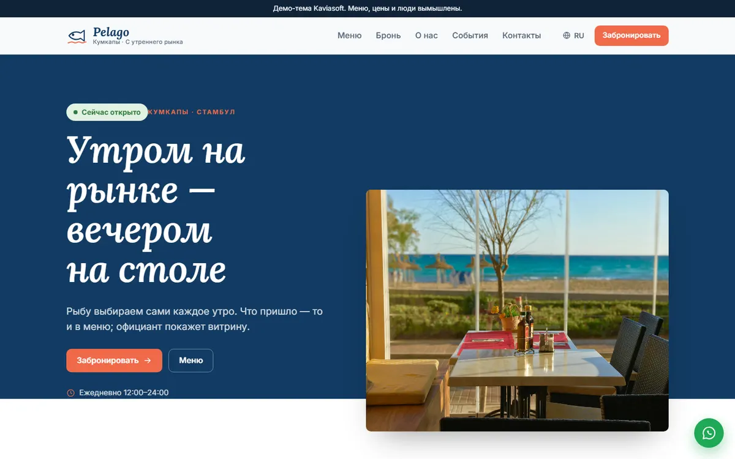This screenshot has width=735, height=459.
Task: Click the Pelago fish logo icon
Action: [x=77, y=36]
